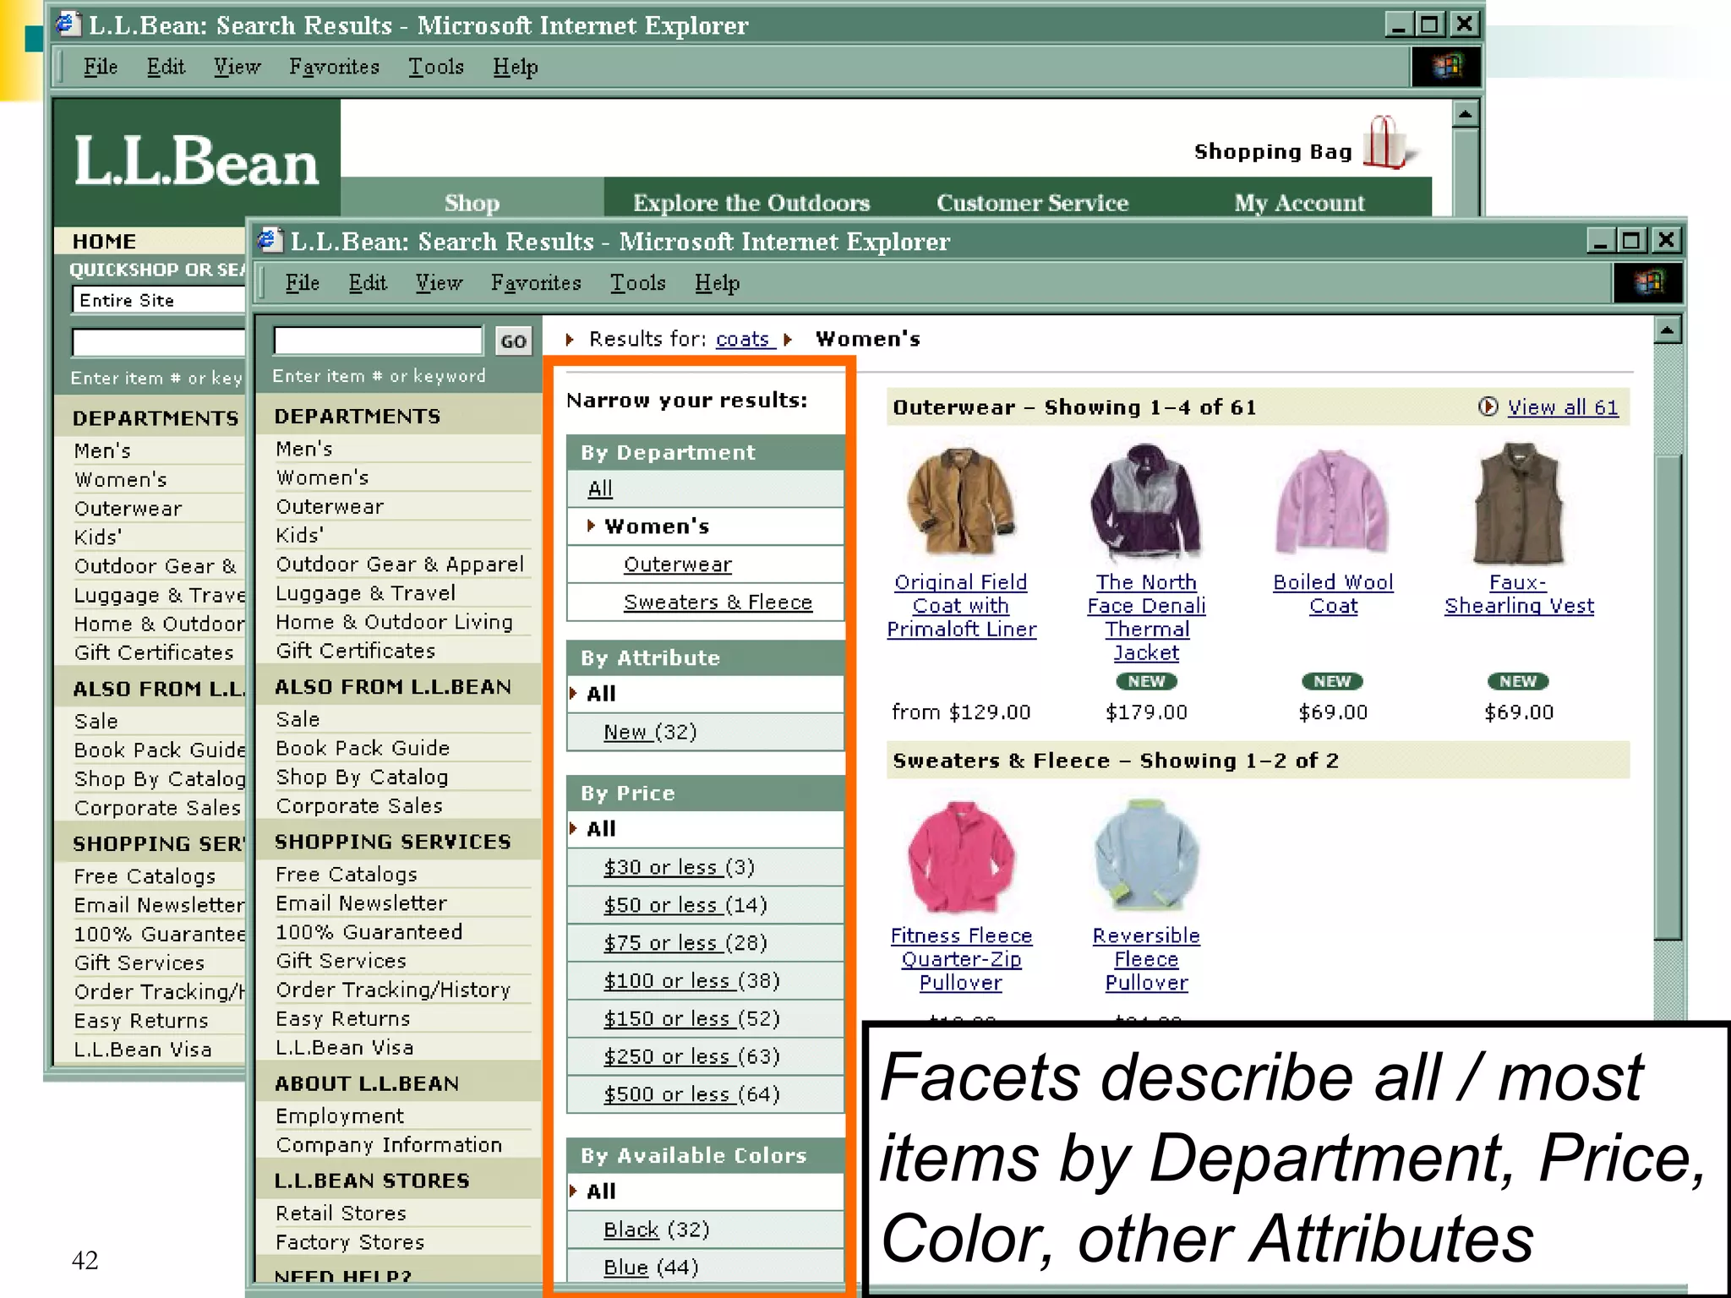1731x1298 pixels.
Task: Open Order Tracking/History in front sidebar
Action: point(393,990)
